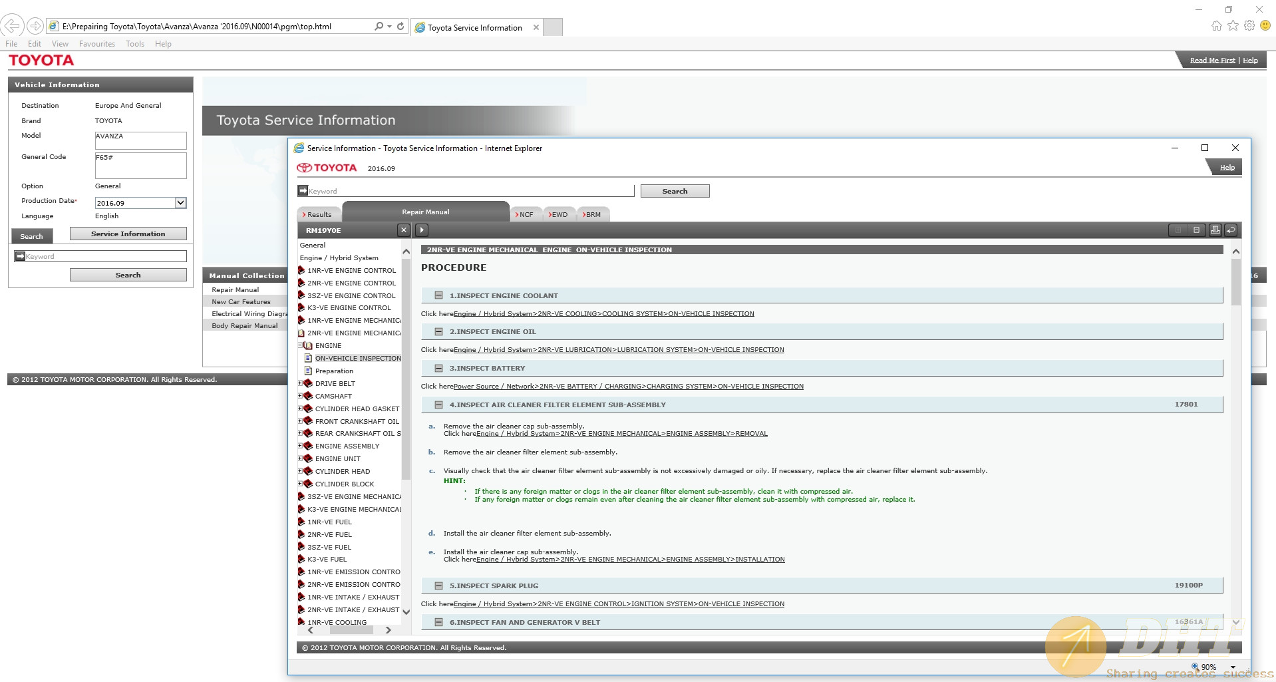Click the expand-all icon in viewer toolbar

point(1178,230)
